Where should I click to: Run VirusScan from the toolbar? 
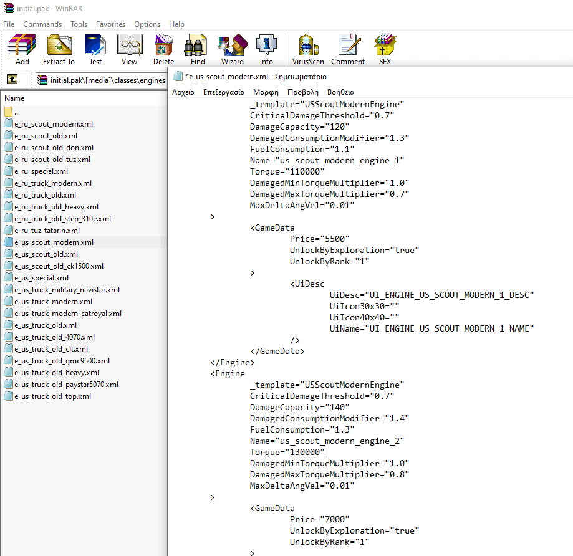coord(308,49)
